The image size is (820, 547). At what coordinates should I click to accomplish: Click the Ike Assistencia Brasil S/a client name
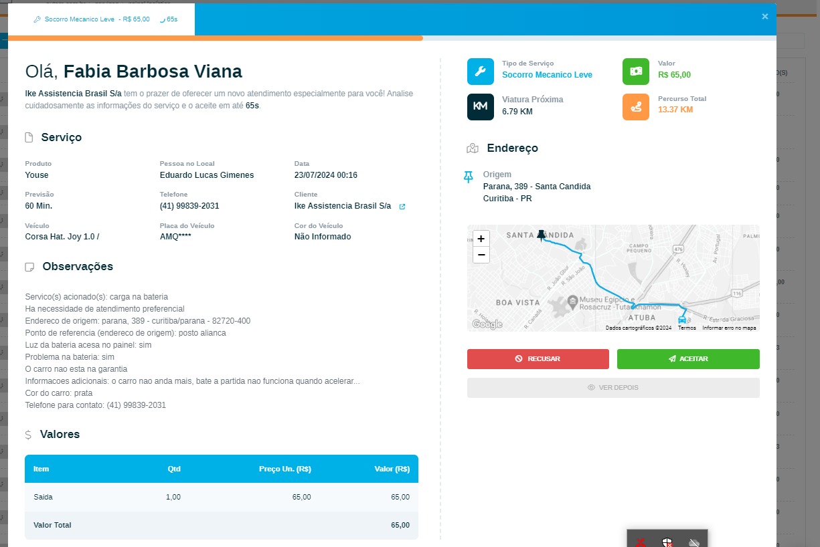pyautogui.click(x=343, y=206)
